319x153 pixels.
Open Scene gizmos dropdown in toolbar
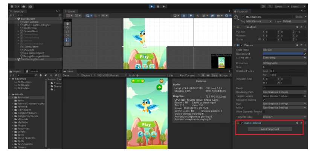click(228, 16)
